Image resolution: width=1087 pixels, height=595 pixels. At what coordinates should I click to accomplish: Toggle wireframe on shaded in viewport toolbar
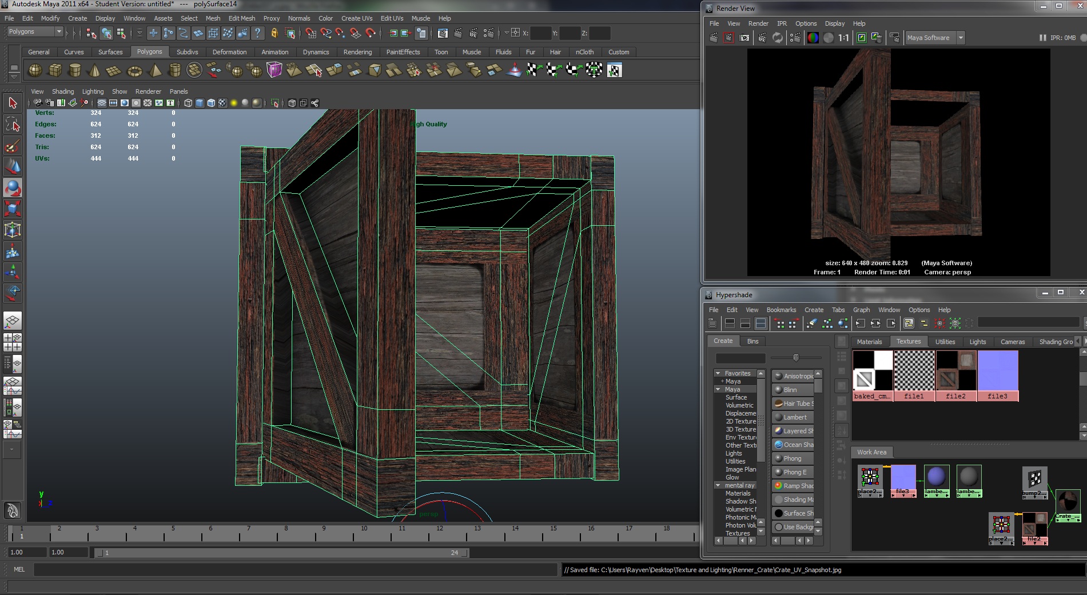pyautogui.click(x=211, y=103)
